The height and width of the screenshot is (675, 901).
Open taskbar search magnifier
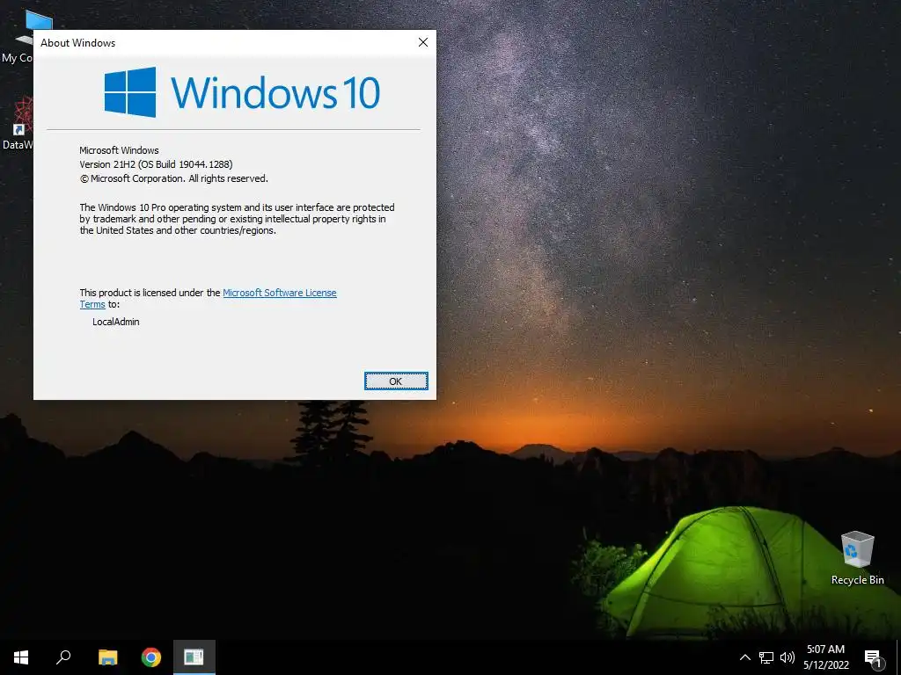[63, 657]
